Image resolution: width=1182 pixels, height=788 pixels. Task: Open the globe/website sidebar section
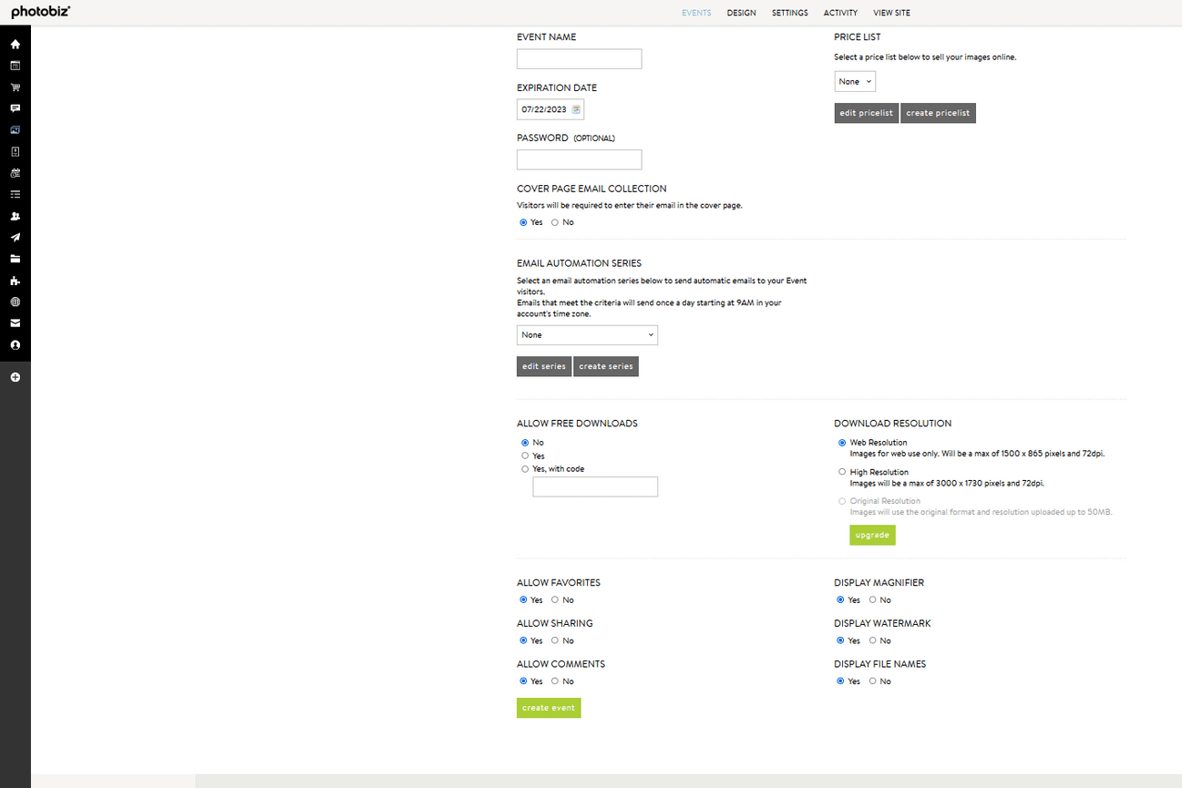coord(15,302)
